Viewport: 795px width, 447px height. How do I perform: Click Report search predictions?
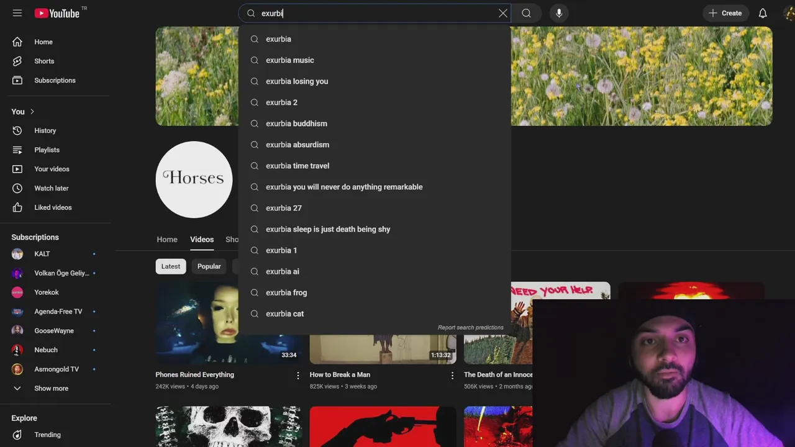470,328
